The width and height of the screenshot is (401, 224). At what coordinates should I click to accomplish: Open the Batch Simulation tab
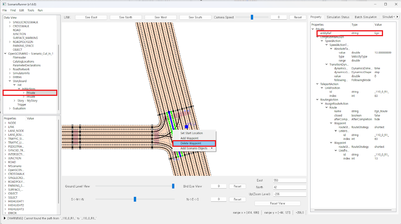pos(365,17)
